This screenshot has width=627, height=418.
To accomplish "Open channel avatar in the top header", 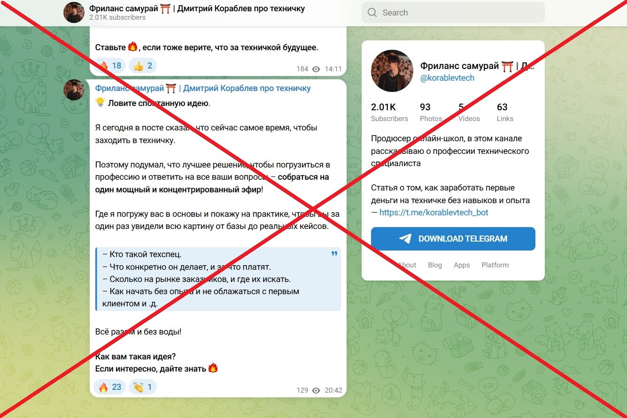I will click(74, 13).
